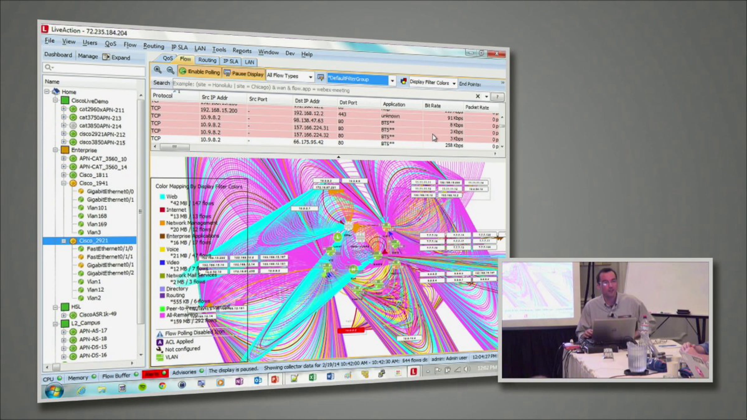This screenshot has width=747, height=420.
Task: Collapse the L2_Campus group node
Action: [55, 324]
